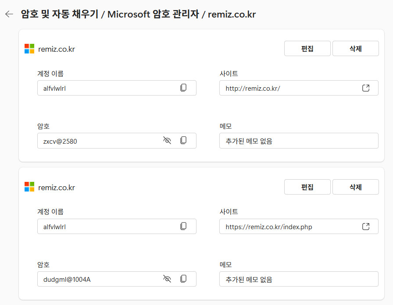
Task: Open https://remiz.co.kr/index.php via external link icon
Action: point(366,227)
